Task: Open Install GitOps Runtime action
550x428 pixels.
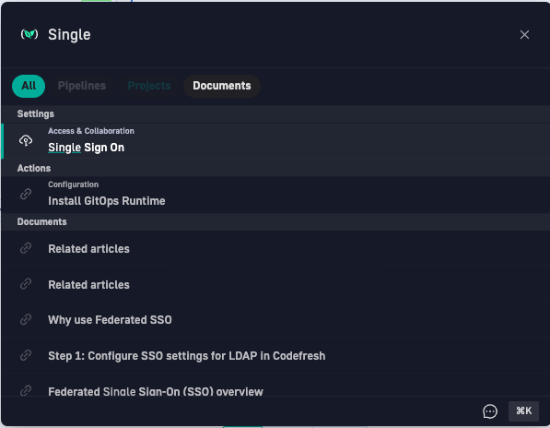Action: 275,195
